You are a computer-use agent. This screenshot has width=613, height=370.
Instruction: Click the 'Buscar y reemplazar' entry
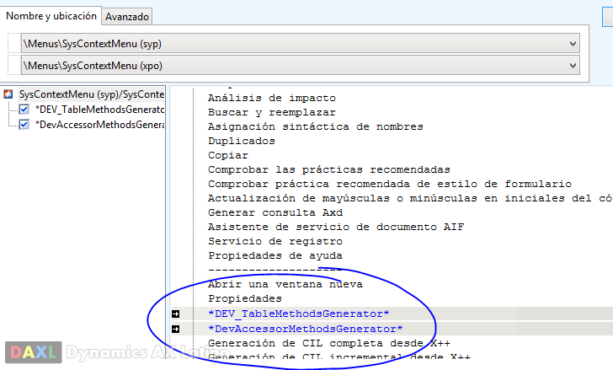point(271,112)
